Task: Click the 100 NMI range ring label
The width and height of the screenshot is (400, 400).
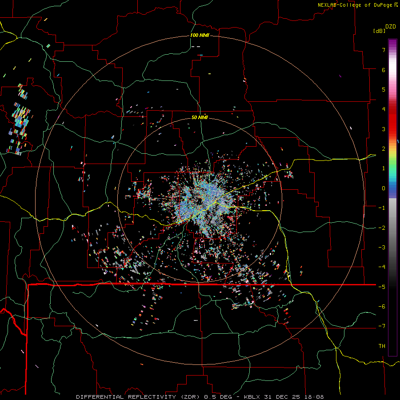Action: point(200,35)
